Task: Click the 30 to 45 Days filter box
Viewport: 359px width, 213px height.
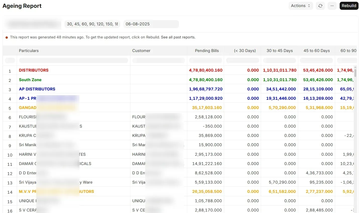Action: 279,60
